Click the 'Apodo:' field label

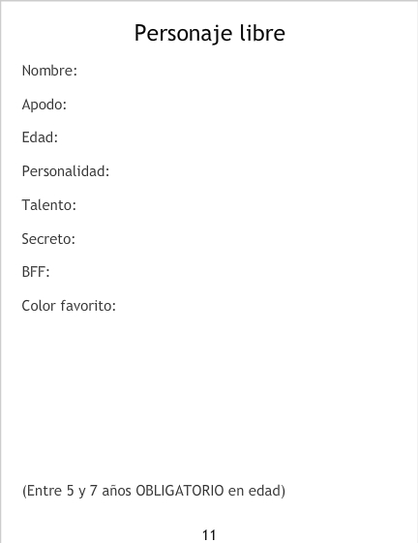tap(44, 105)
